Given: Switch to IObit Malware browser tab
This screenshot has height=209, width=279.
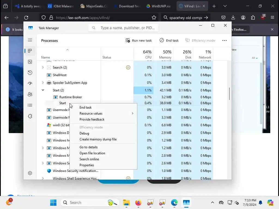Looking at the screenshot, I should (x=61, y=6).
